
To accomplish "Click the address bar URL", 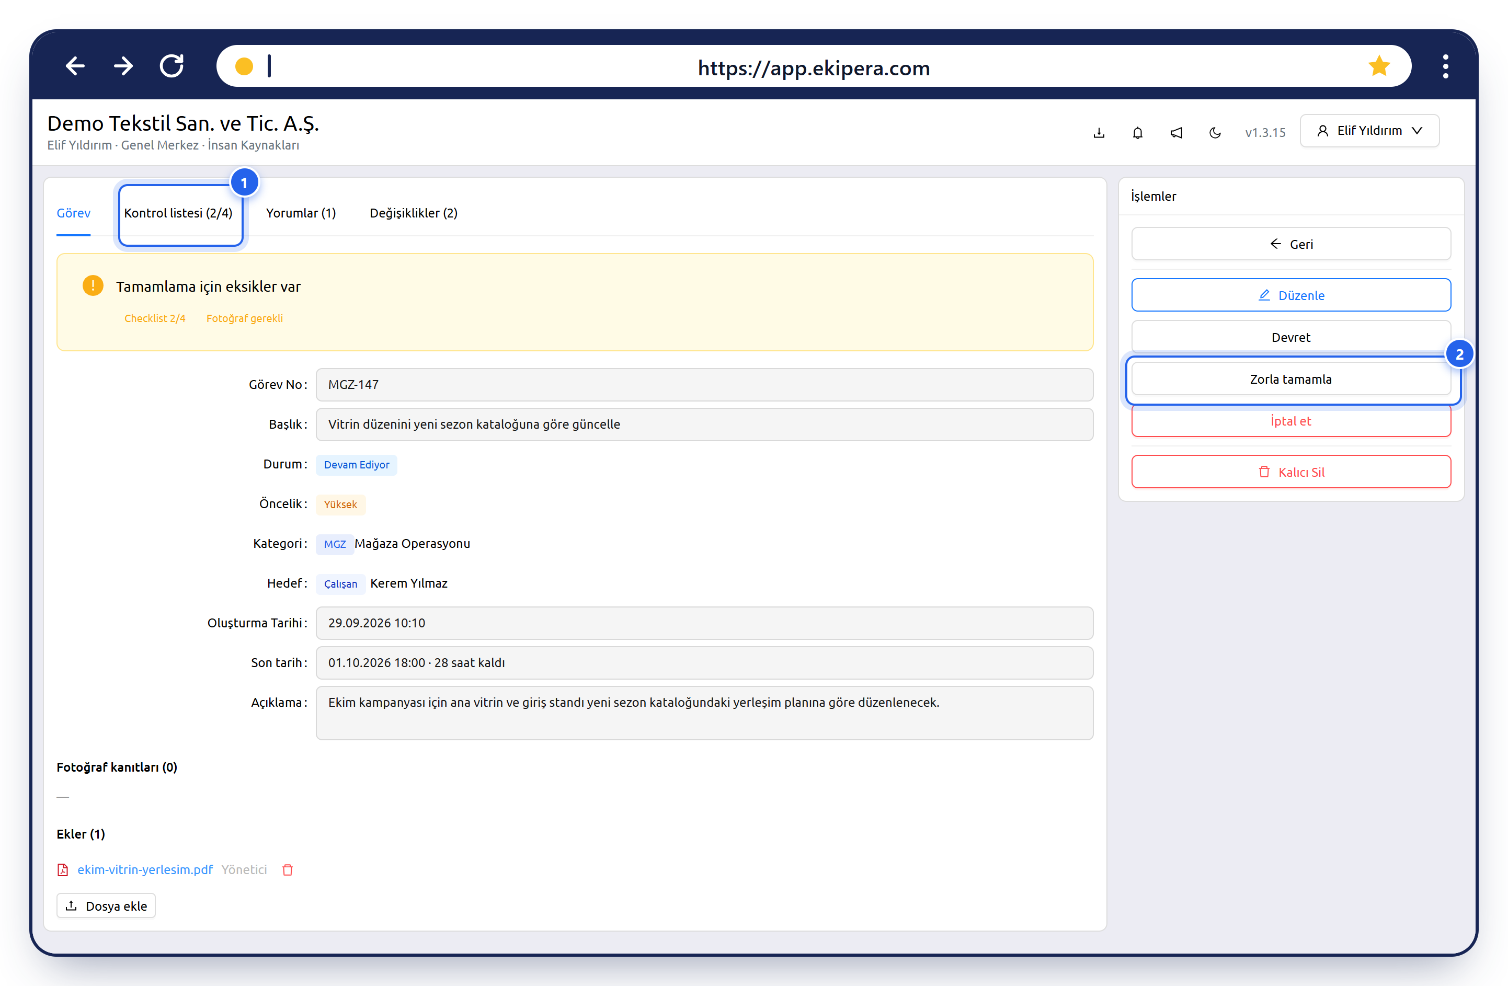I will pyautogui.click(x=814, y=67).
